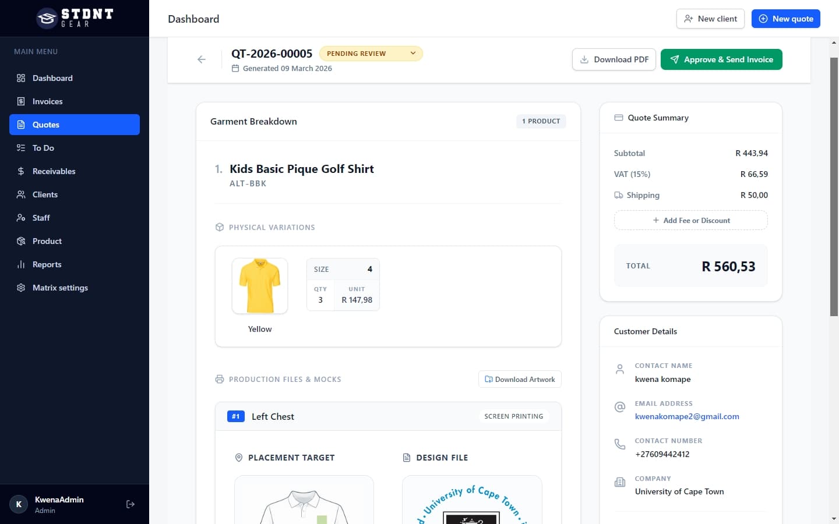Open the kwenakomape2@gmail.com email link
The image size is (839, 524).
tap(687, 416)
